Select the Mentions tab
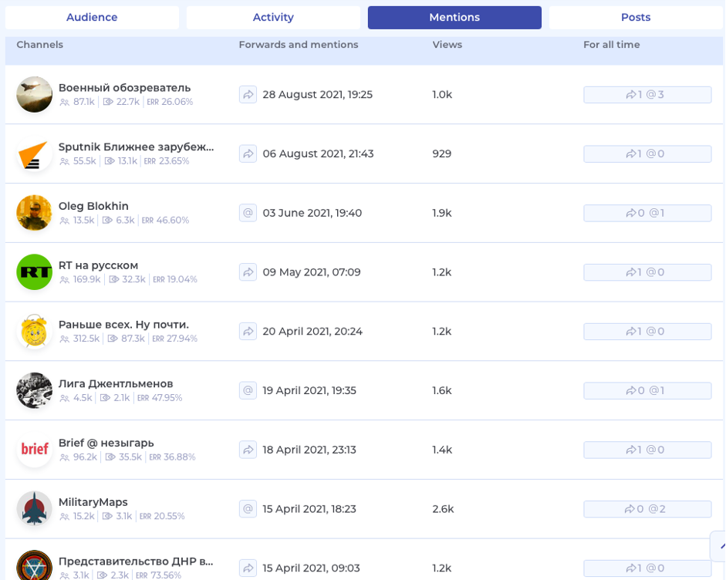This screenshot has height=580, width=726. [x=454, y=17]
